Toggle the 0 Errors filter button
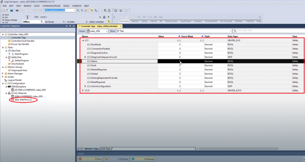This screenshot has height=162, width=305. pyautogui.click(x=90, y=159)
